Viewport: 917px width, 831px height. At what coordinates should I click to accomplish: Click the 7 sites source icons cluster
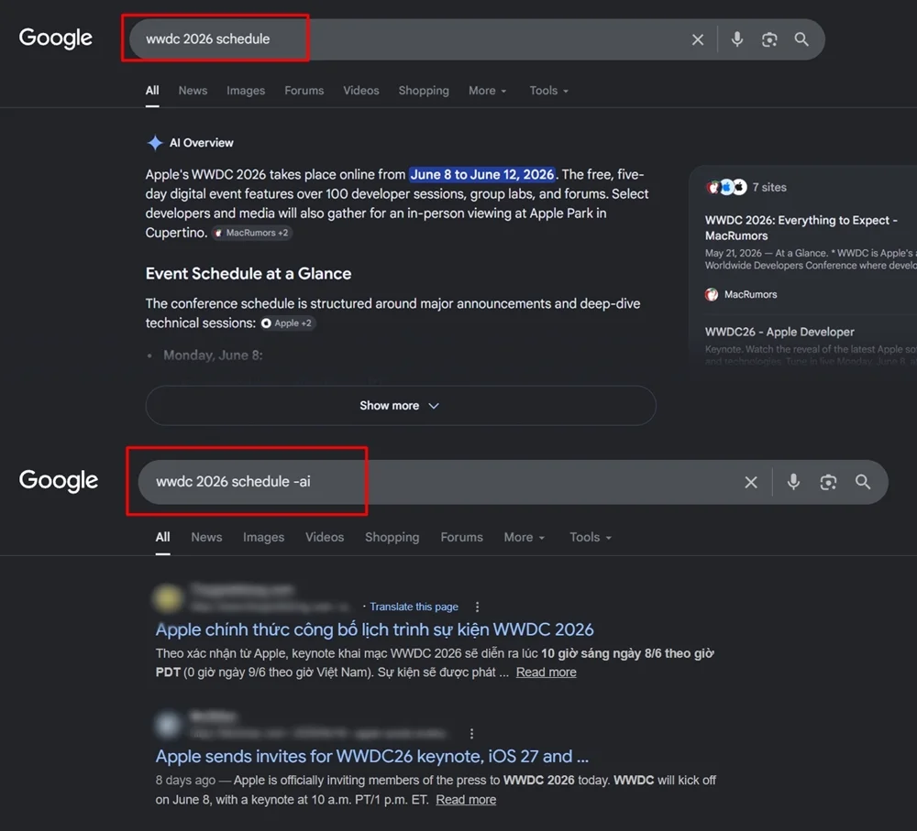click(x=726, y=187)
